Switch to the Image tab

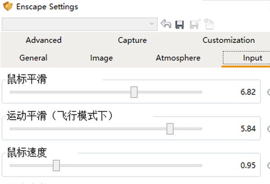pyautogui.click(x=101, y=58)
